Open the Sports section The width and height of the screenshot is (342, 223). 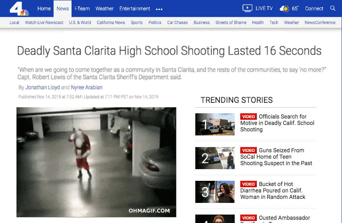137,23
